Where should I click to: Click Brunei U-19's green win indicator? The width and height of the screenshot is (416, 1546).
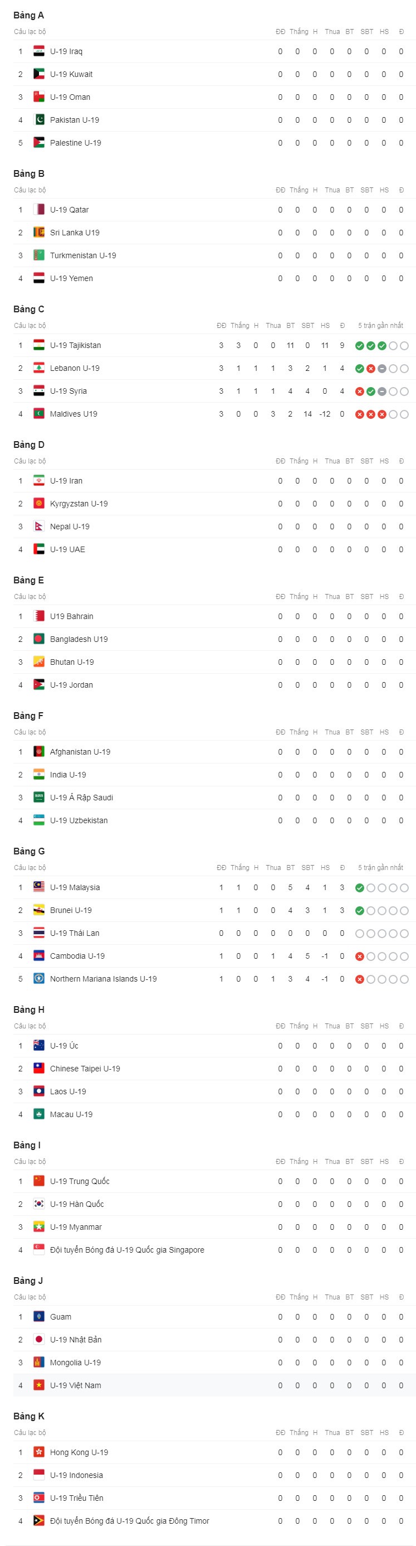click(360, 911)
